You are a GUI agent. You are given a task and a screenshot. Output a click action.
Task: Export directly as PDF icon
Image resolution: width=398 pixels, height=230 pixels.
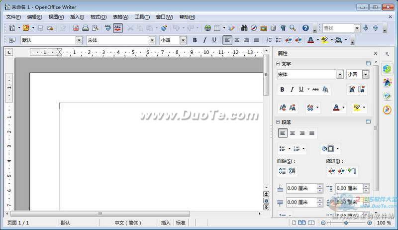(x=76, y=28)
